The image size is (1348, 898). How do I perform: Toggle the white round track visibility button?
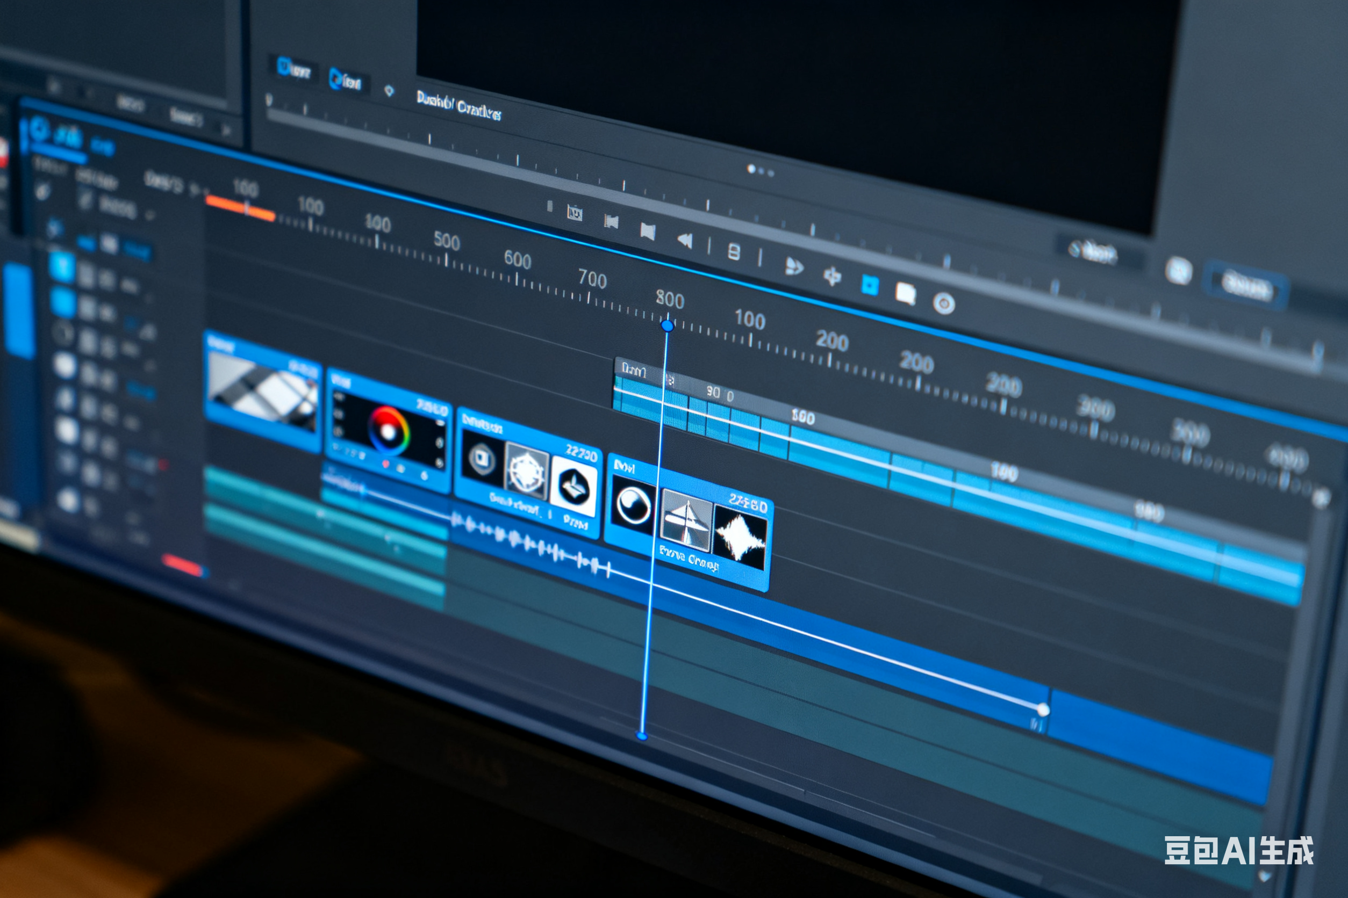pos(64,365)
